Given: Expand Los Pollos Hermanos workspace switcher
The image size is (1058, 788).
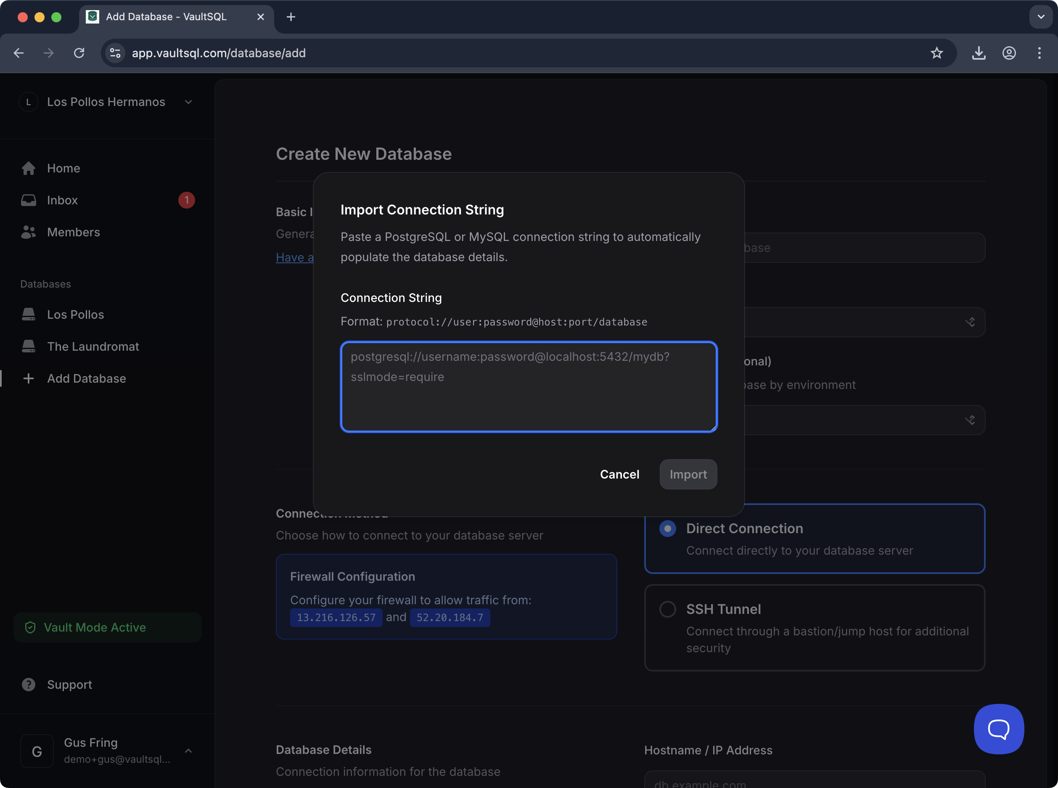Looking at the screenshot, I should coord(188,102).
